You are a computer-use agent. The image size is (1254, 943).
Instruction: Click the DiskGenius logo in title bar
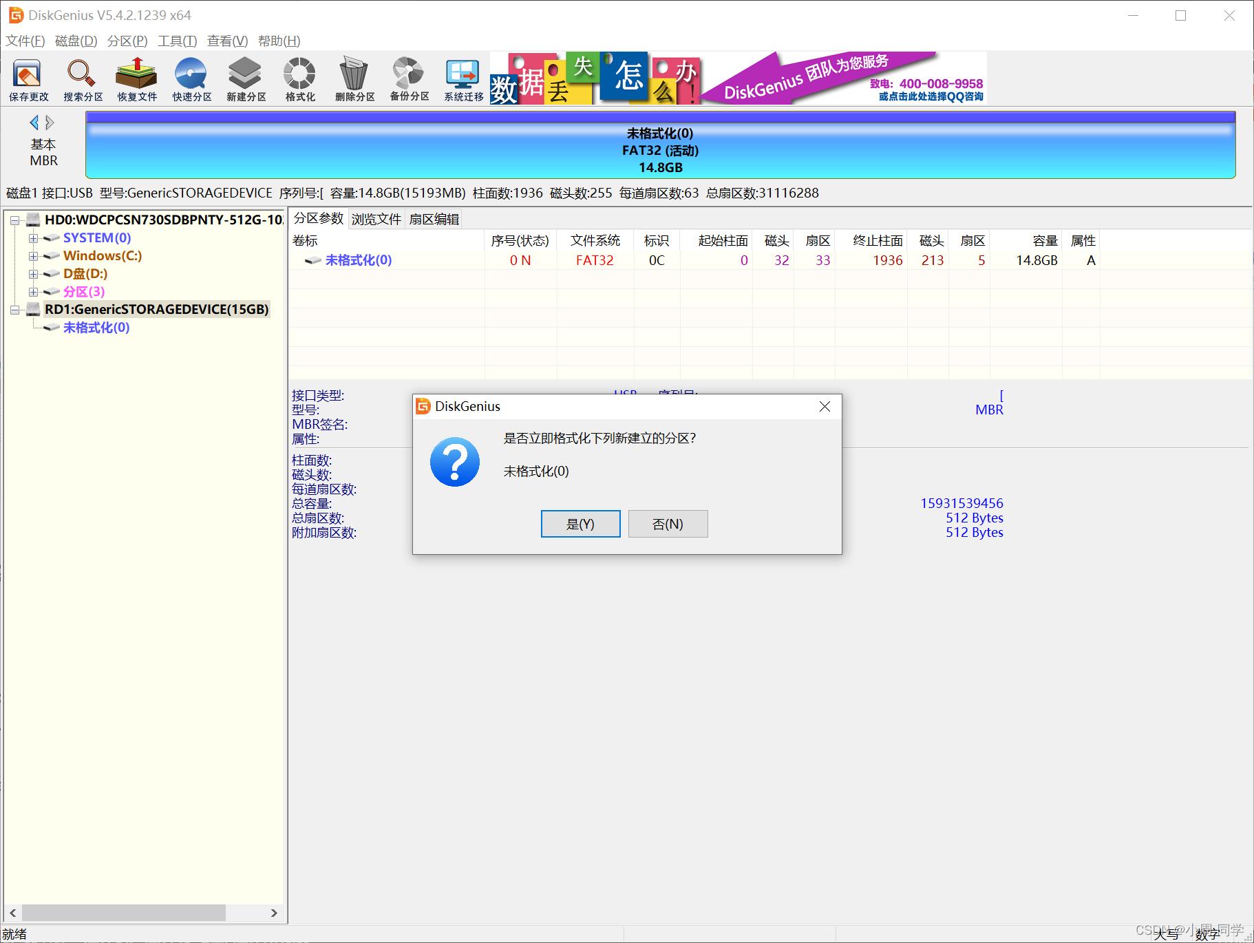(x=16, y=15)
